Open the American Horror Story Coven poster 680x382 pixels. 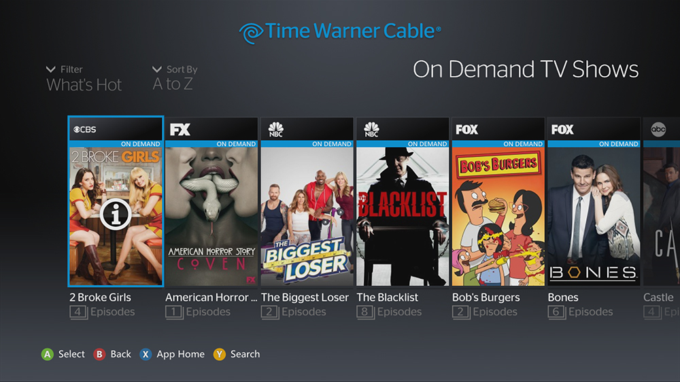[211, 216]
